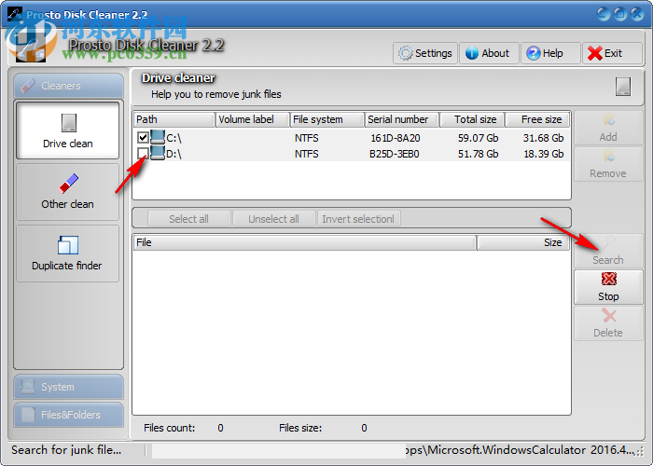Click the D:\ drive icon
Viewport: 653px width, 466px height.
tap(158, 153)
